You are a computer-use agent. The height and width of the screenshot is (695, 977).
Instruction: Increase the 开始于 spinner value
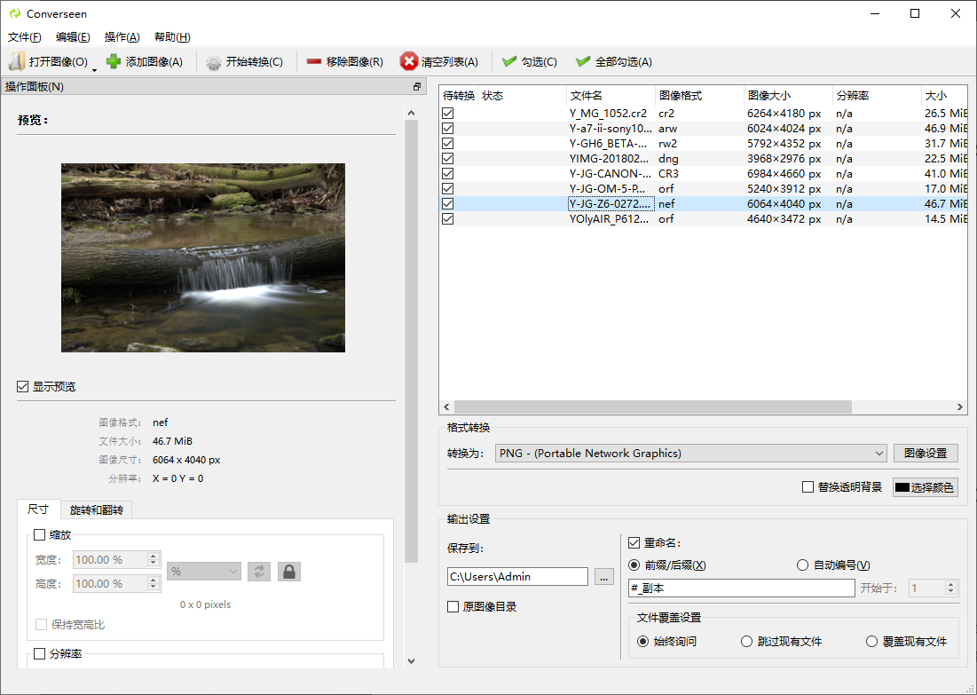point(951,584)
